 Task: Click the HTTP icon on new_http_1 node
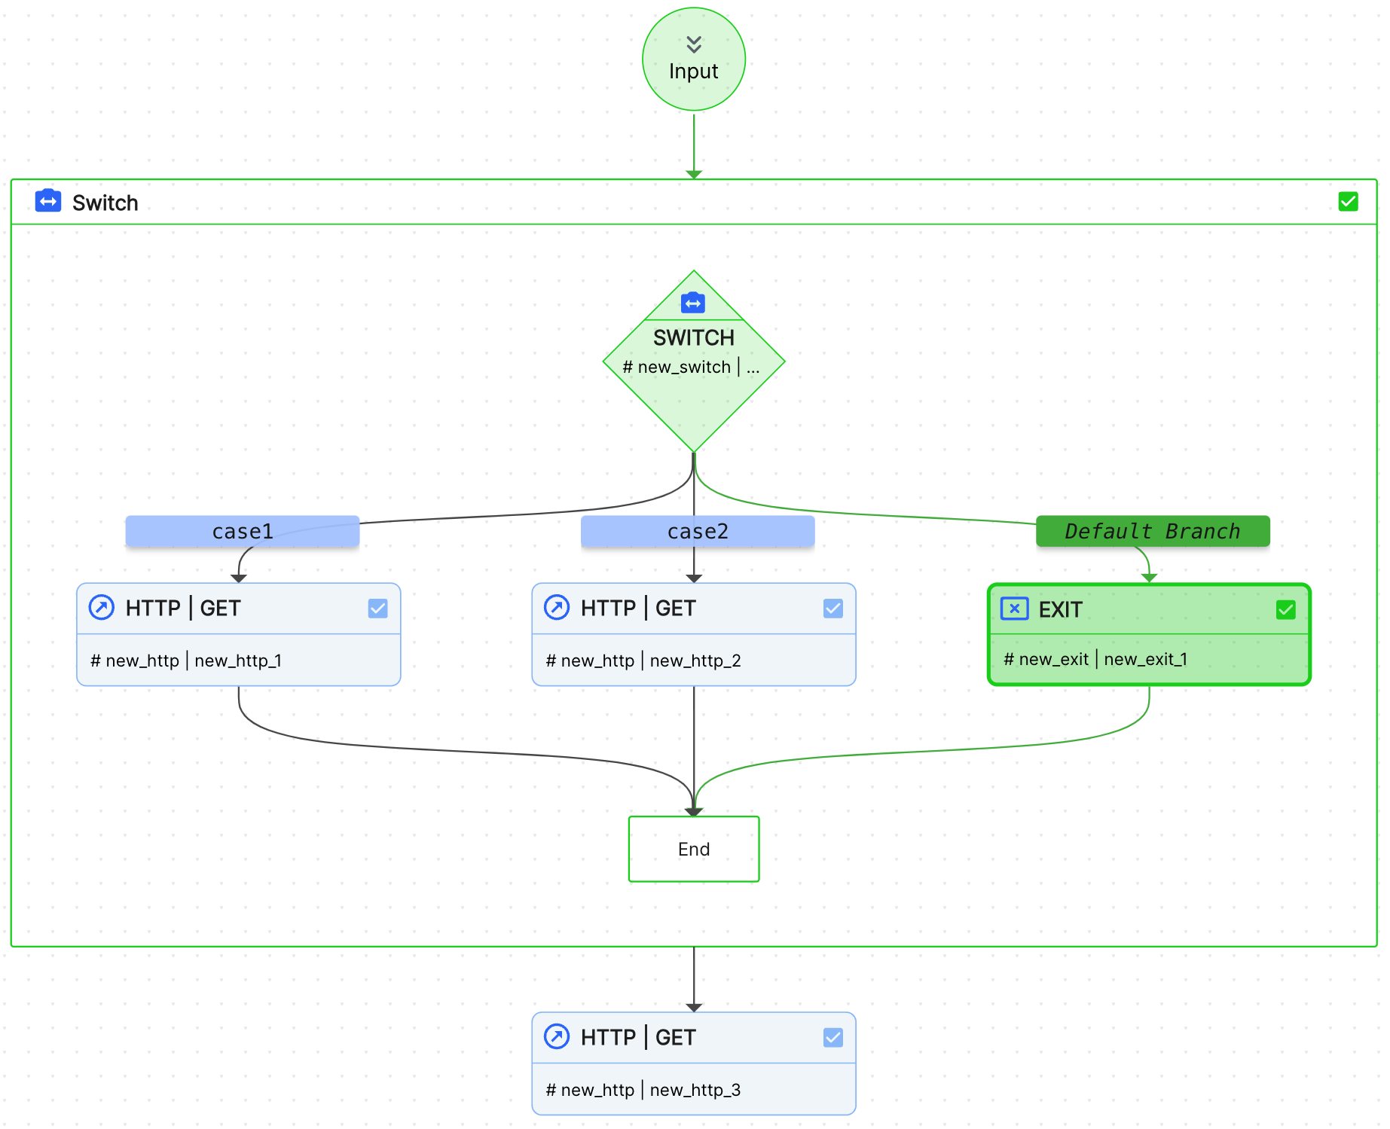tap(102, 607)
